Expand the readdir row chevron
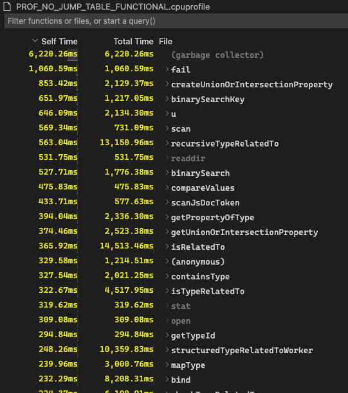 (x=167, y=158)
